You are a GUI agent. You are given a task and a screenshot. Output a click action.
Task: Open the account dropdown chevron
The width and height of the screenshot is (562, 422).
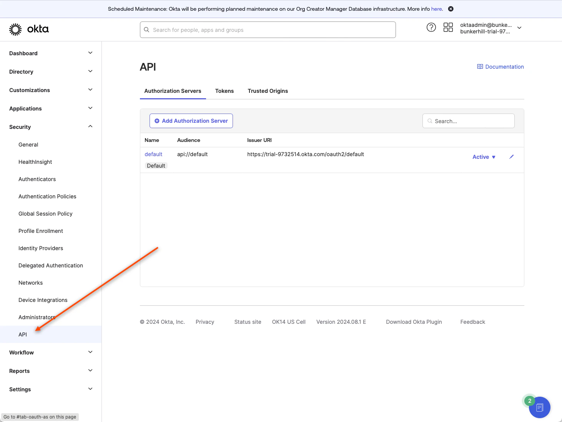click(x=519, y=28)
